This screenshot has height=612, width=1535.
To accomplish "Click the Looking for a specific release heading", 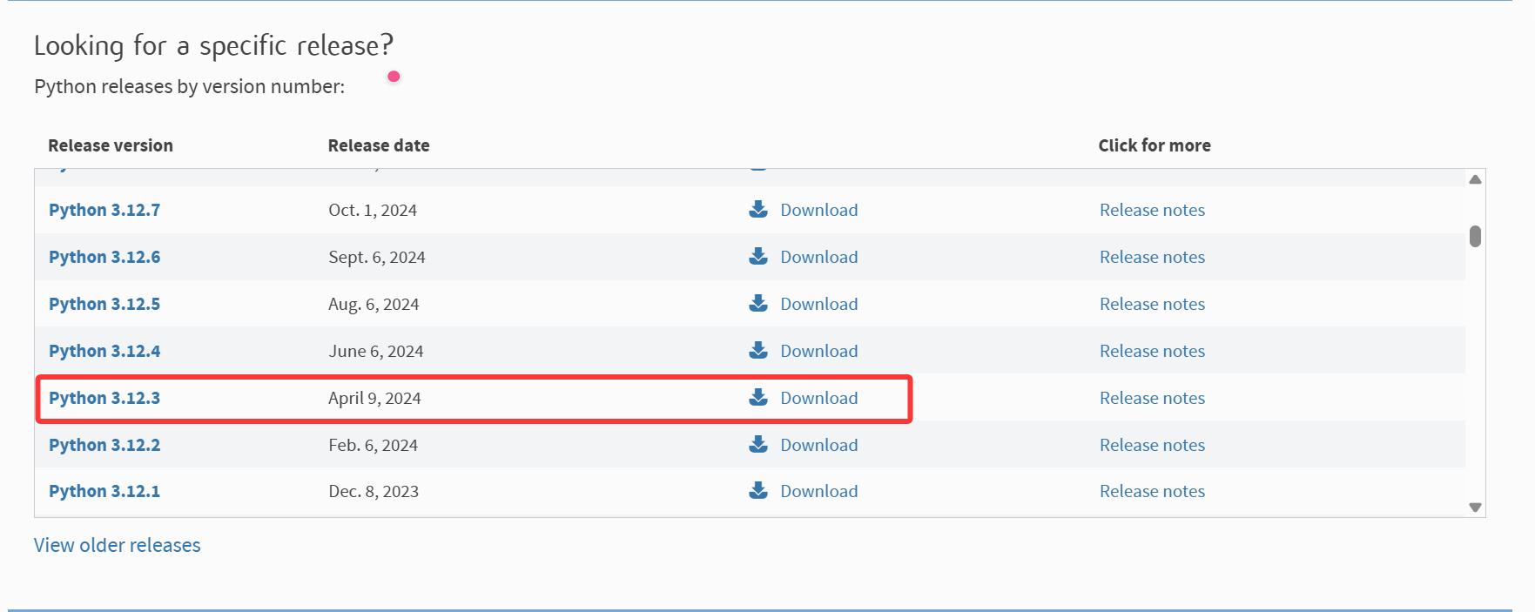I will tap(213, 45).
